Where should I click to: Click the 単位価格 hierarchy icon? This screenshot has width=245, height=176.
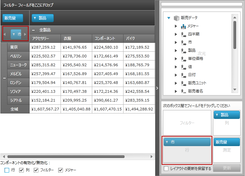183,59
